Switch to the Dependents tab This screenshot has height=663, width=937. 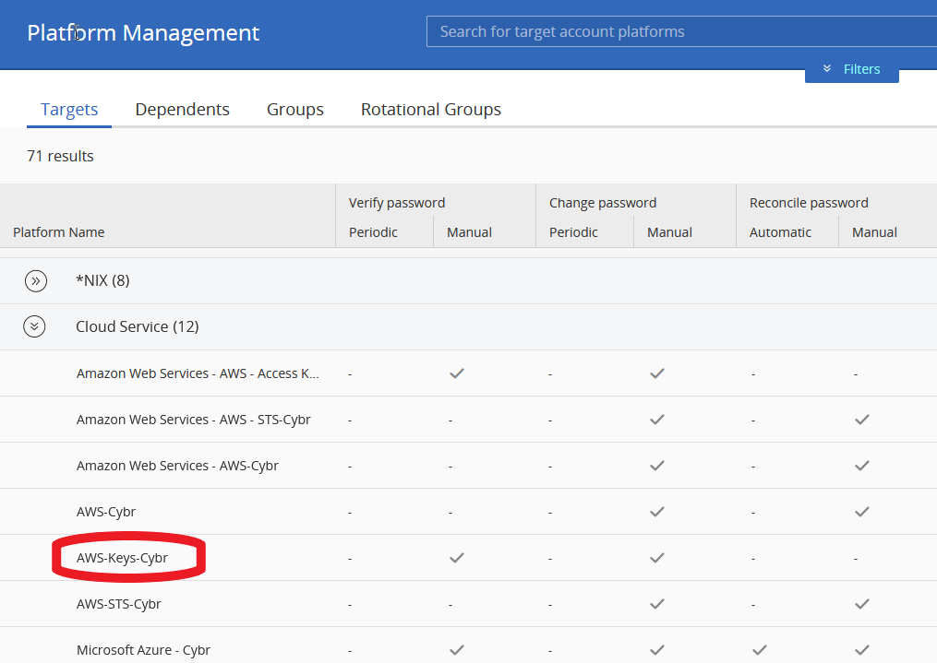pyautogui.click(x=182, y=109)
